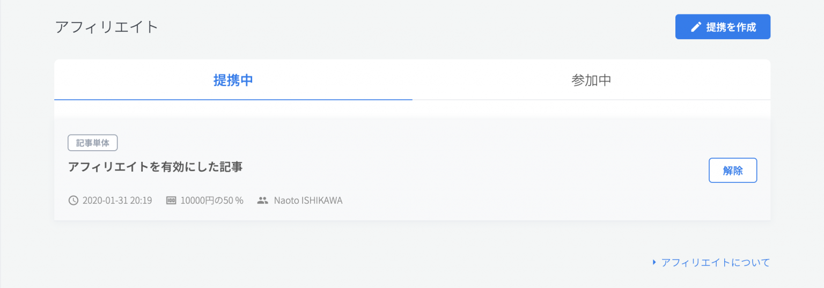
Task: Open the 参加中 tab
Action: (x=591, y=80)
